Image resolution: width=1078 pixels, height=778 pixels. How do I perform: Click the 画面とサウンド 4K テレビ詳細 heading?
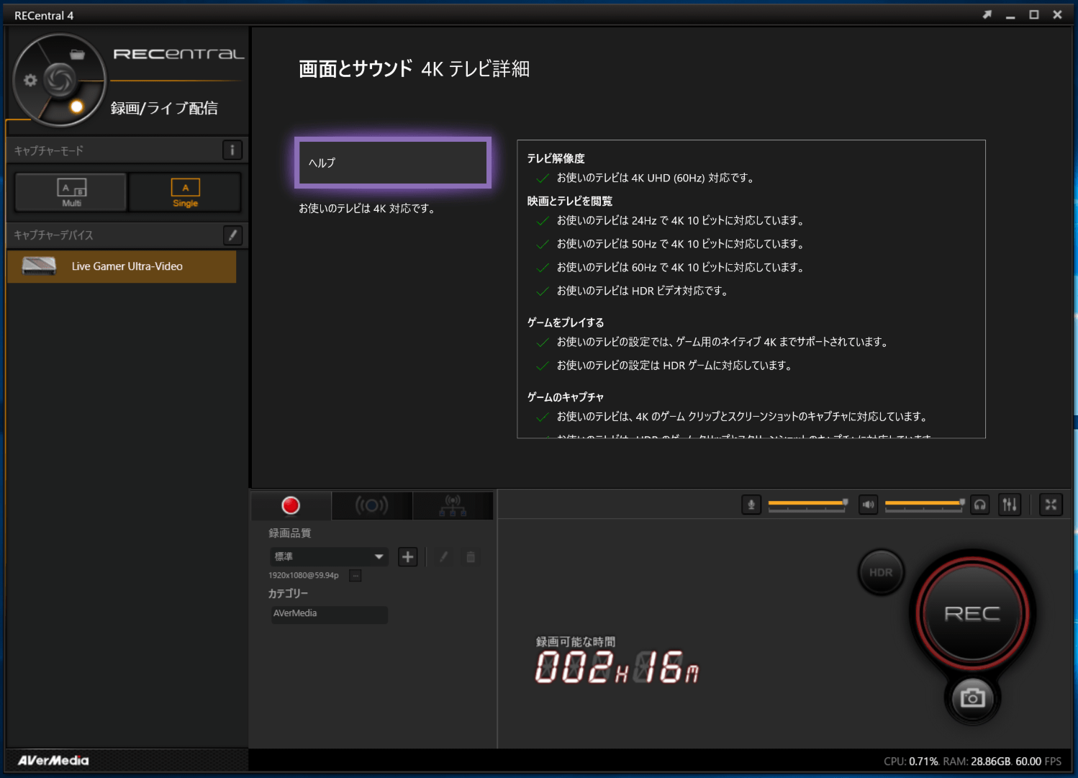coord(414,69)
